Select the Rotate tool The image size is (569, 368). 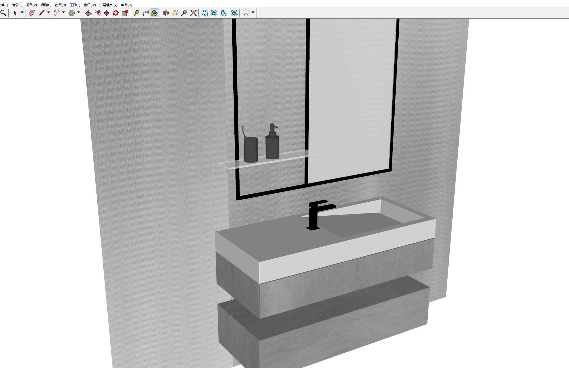(x=116, y=13)
